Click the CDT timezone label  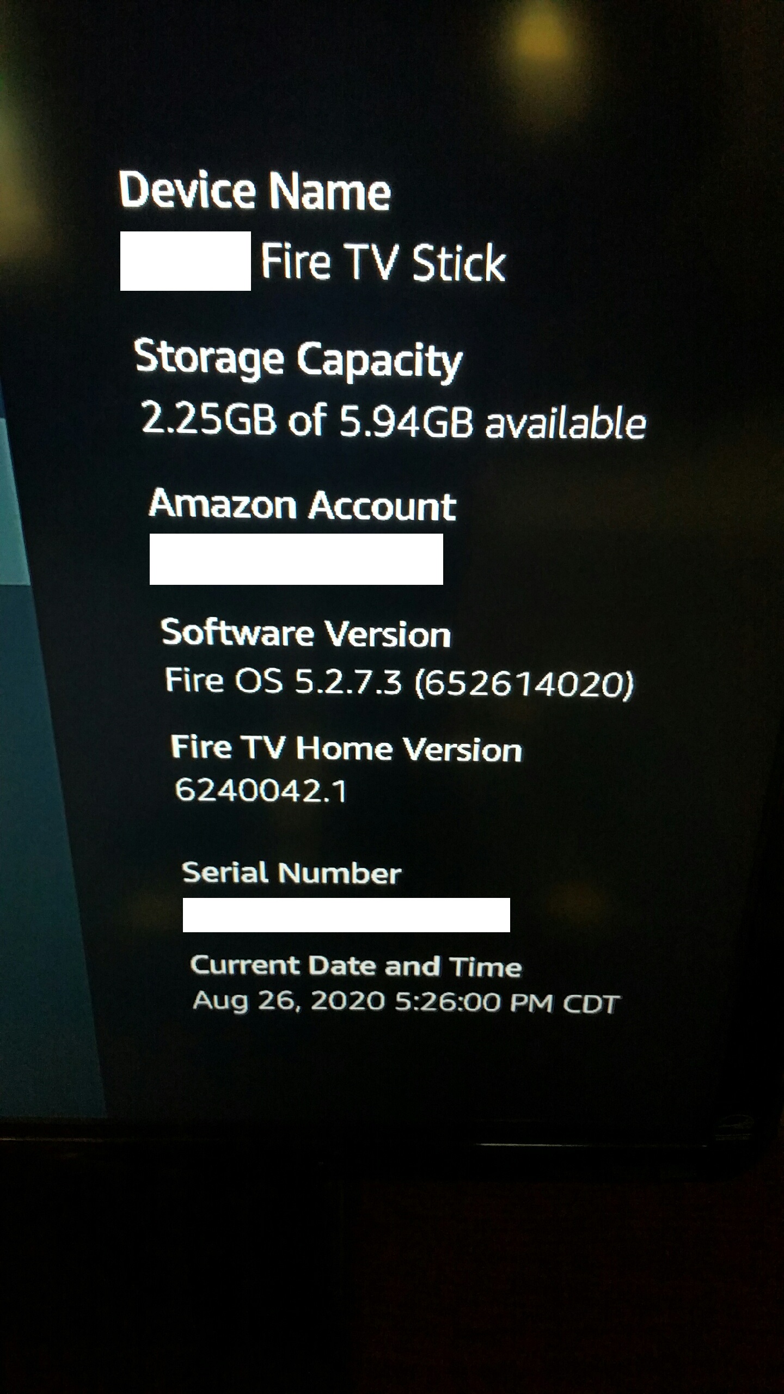(x=591, y=1004)
